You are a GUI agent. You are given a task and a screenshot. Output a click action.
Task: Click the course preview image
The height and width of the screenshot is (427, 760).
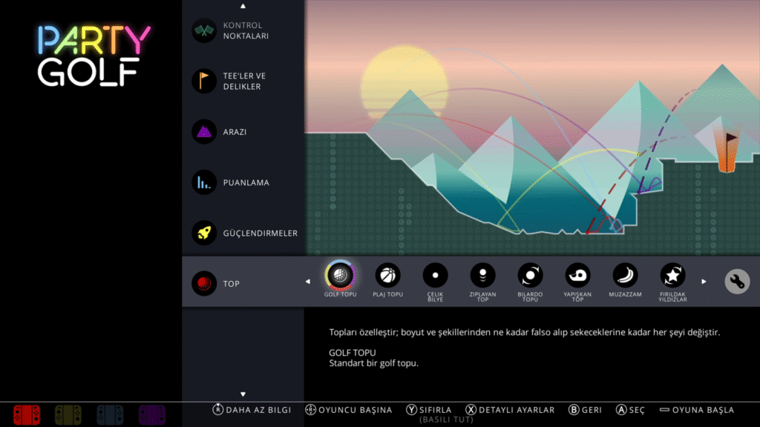[x=531, y=128]
